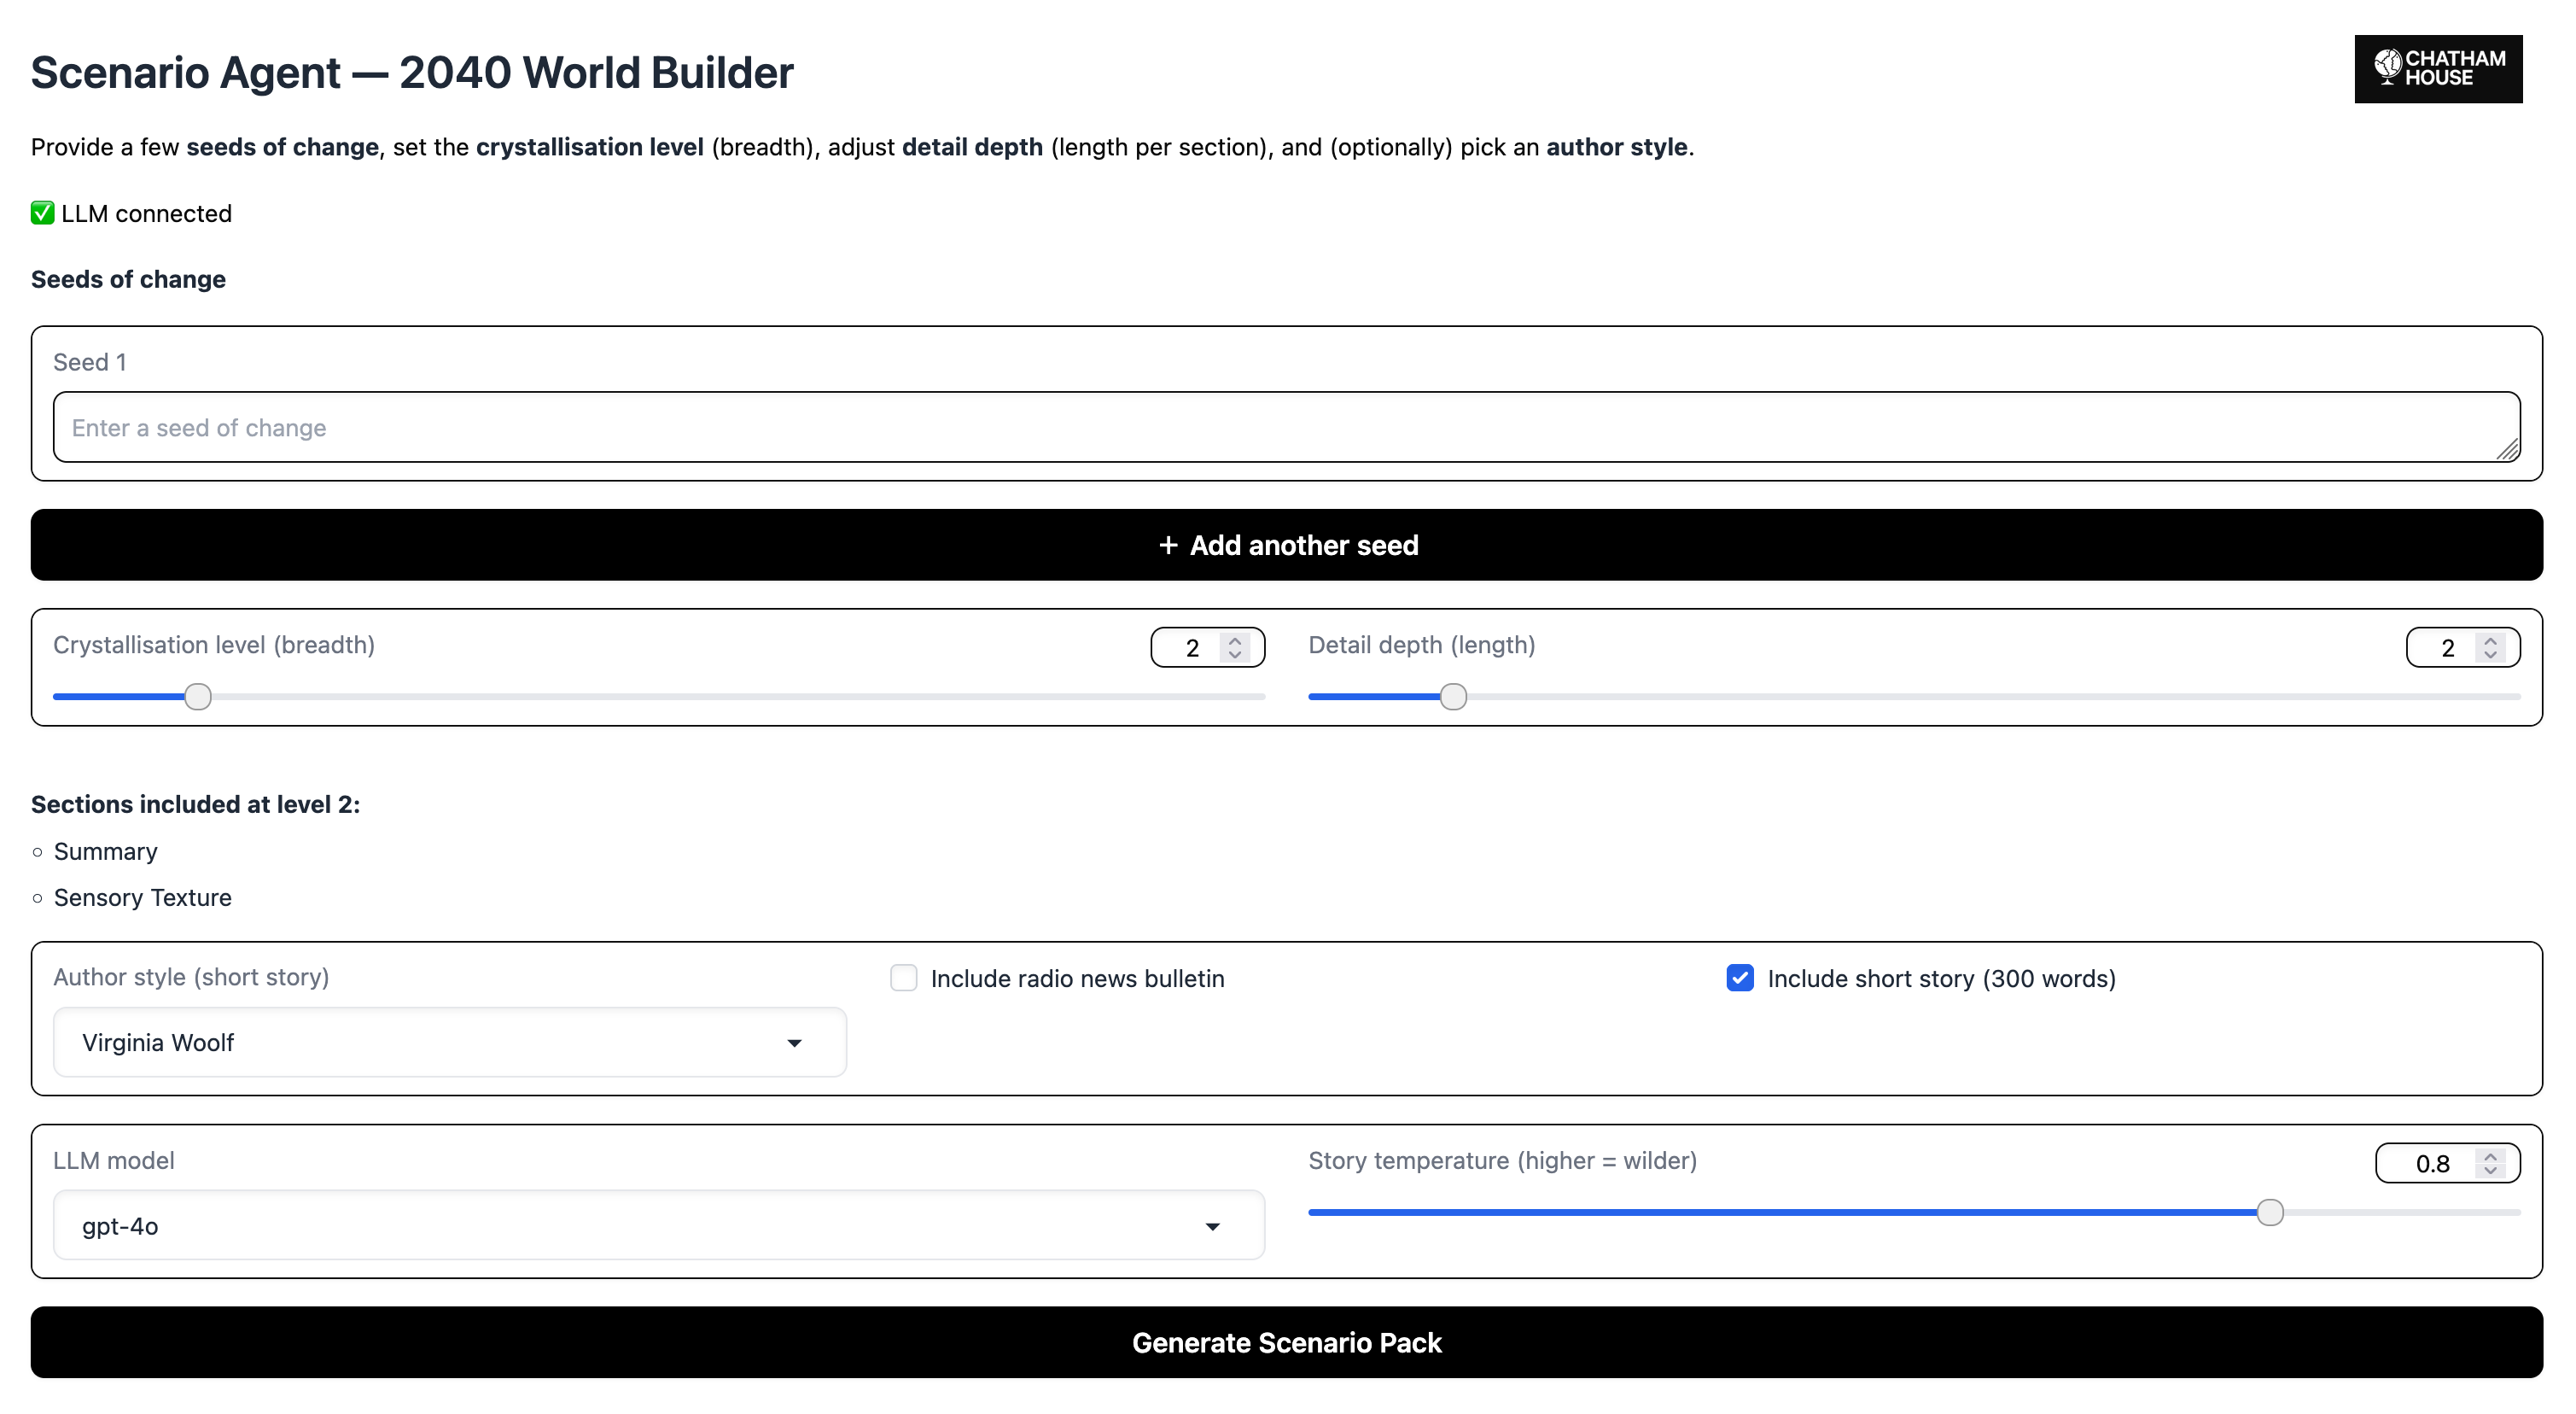
Task: Decrease the Detail depth stepper
Action: click(2489, 654)
